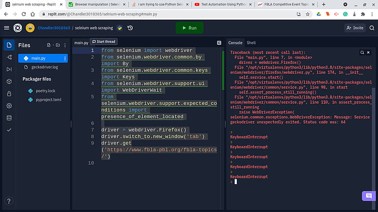This screenshot has width=378, height=212.
Task: Clear the console with the X icon
Action: pyautogui.click(x=368, y=52)
